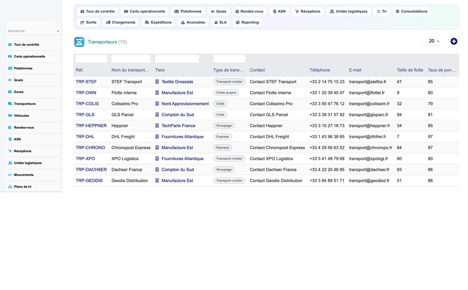Open the Rendez-vous top tab
468x290 pixels.
coord(249,11)
